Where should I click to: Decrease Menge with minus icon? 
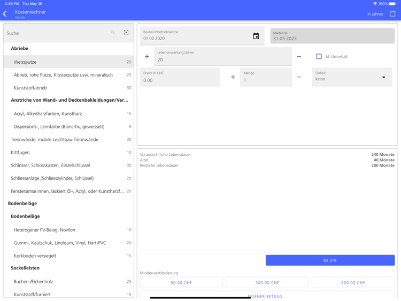coord(299,77)
